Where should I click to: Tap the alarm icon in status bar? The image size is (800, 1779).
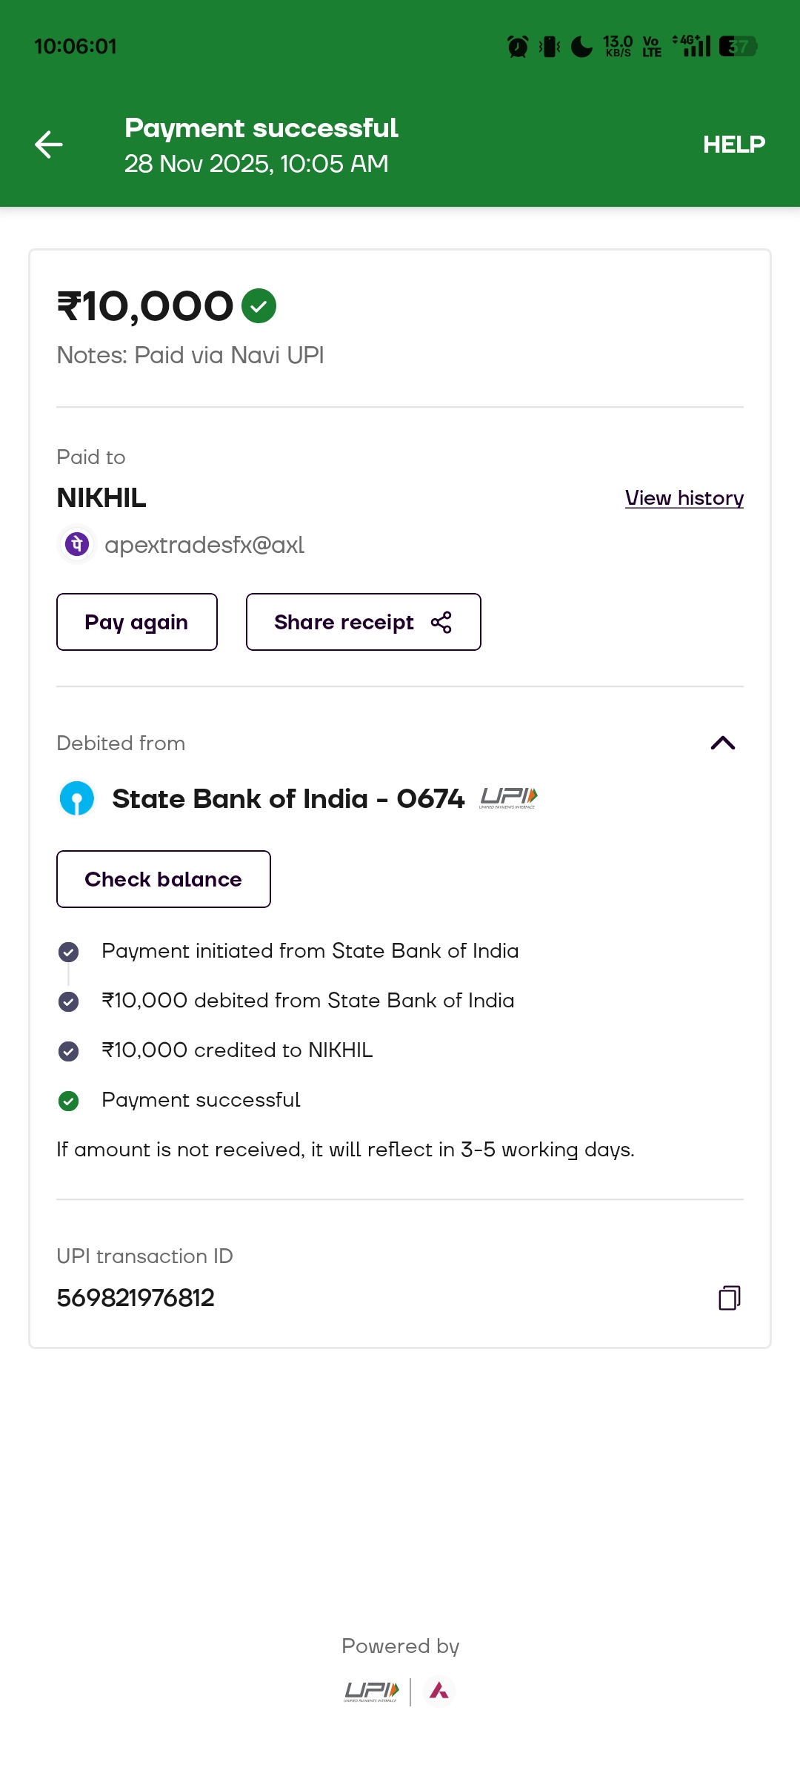click(518, 47)
